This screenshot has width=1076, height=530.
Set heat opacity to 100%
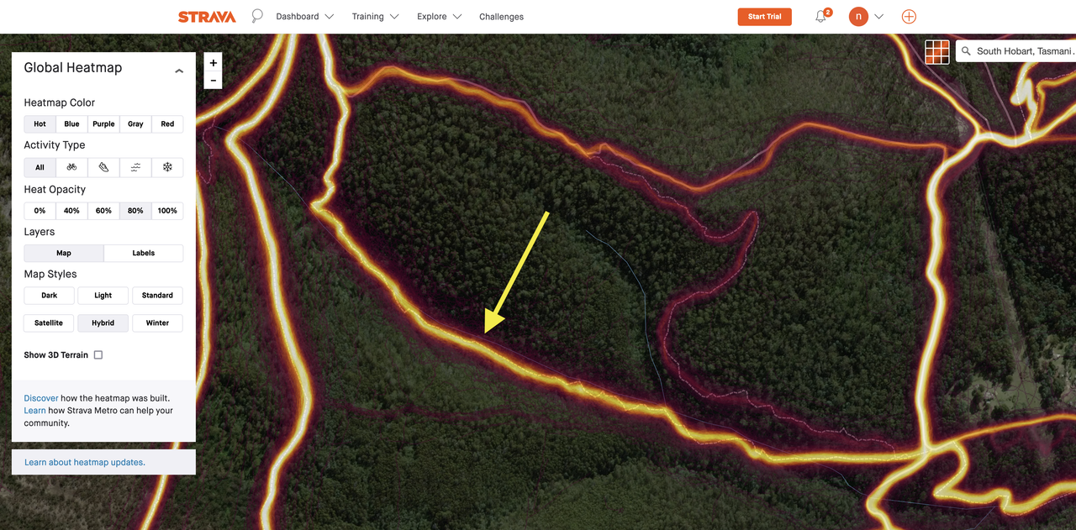click(x=167, y=211)
